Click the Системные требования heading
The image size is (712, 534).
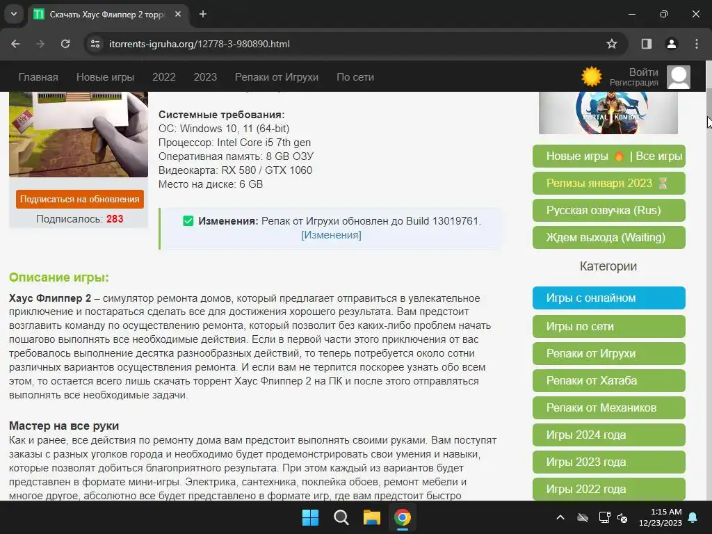222,115
